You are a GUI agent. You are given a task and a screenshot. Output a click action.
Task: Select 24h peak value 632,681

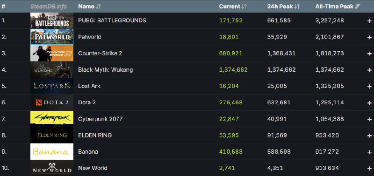point(279,102)
